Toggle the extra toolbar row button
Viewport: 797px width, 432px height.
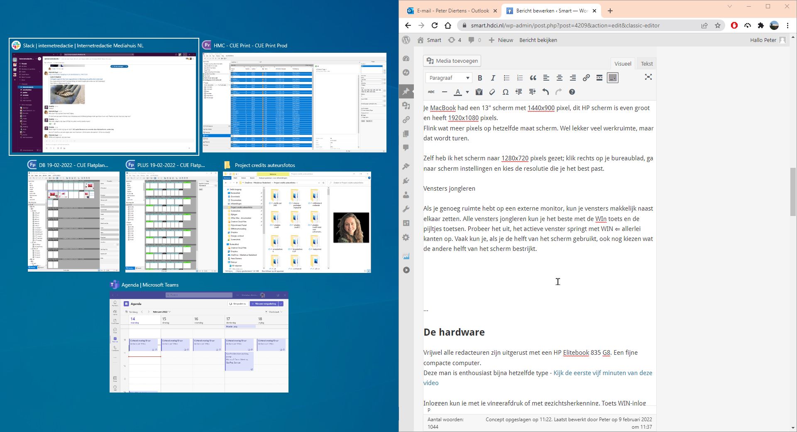coord(612,78)
